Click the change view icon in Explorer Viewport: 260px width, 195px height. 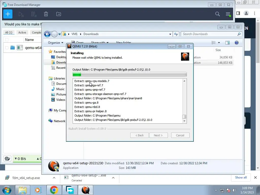click(x=213, y=43)
